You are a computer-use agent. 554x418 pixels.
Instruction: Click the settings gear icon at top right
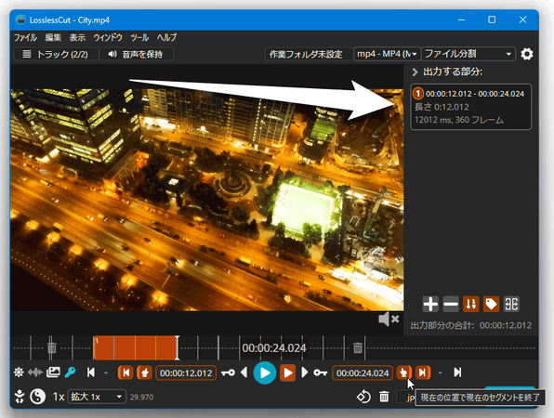tap(526, 54)
